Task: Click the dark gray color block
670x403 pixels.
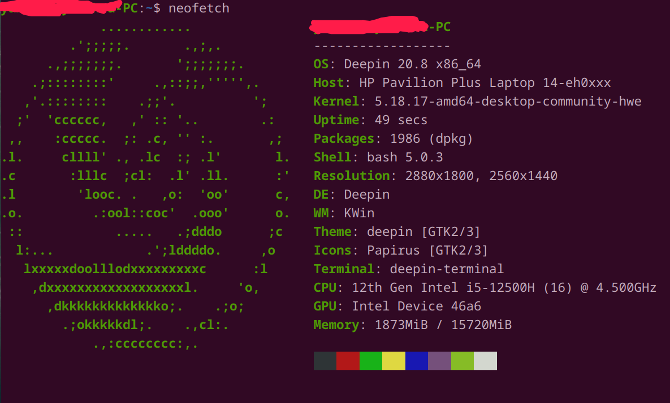Action: (325, 361)
